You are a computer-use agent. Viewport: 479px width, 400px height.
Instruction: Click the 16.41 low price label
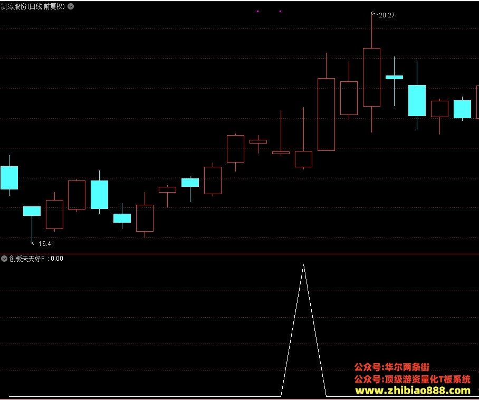[46, 244]
